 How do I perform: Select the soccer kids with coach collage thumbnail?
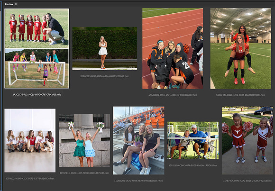[37, 48]
